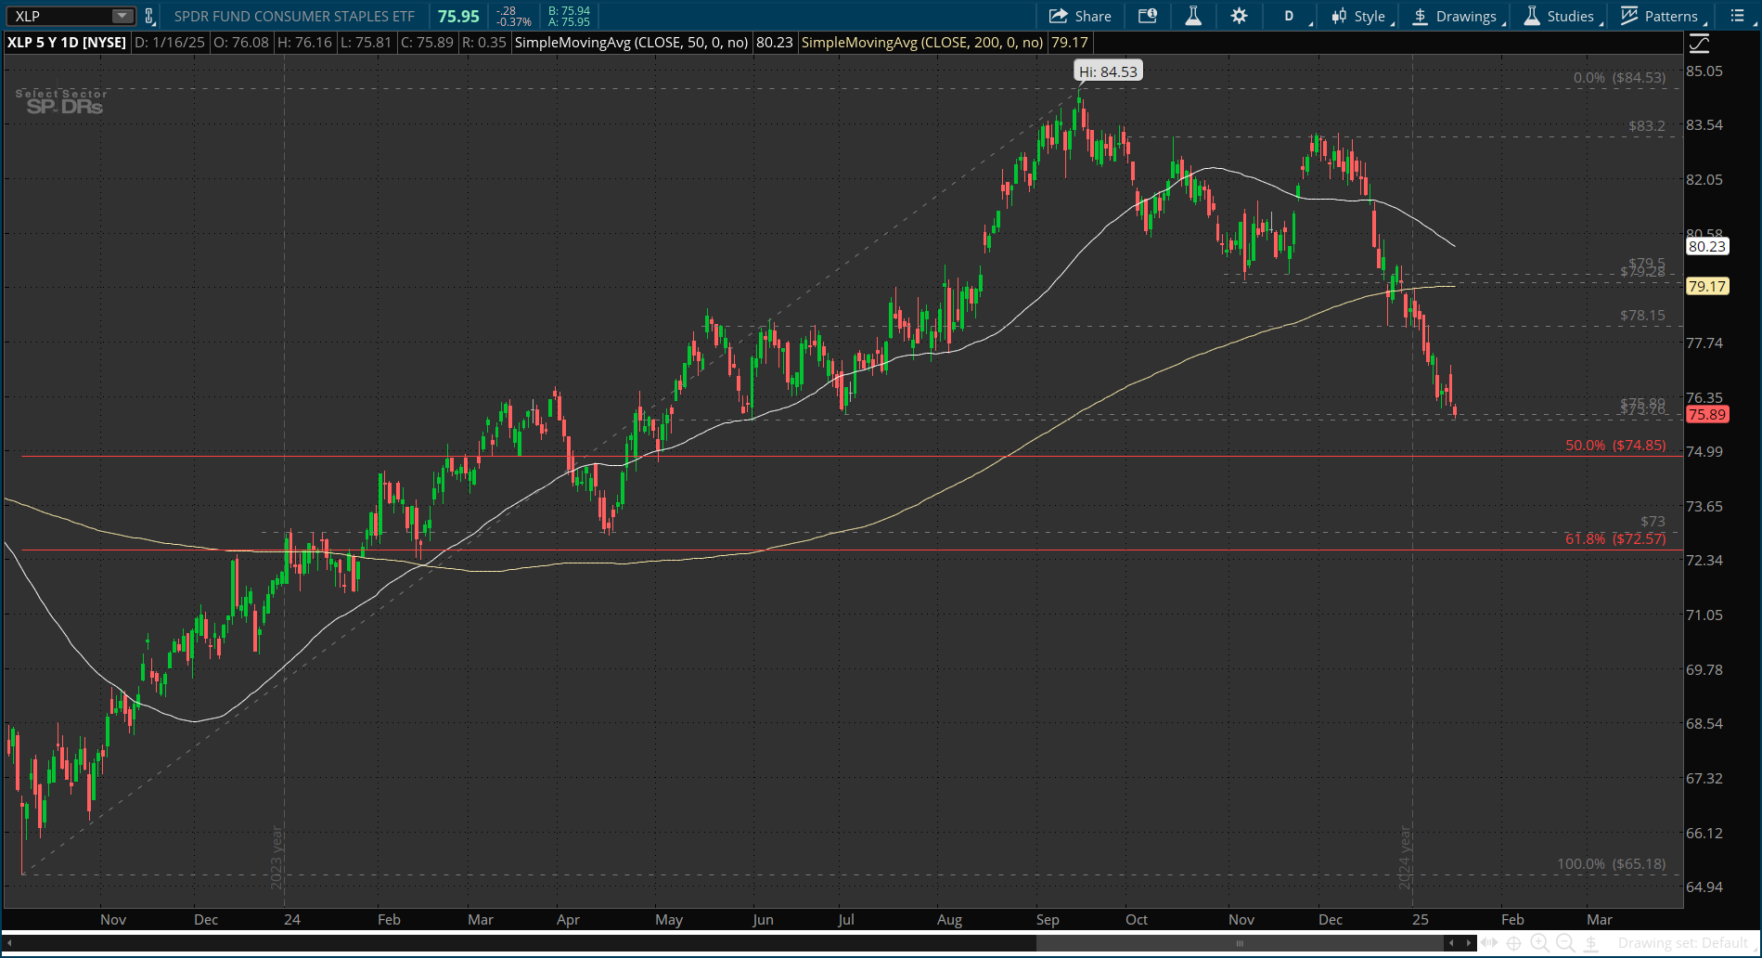
Task: Click the SPDR FUND CONSUMER STAPLES ETF title
Action: pyautogui.click(x=294, y=16)
